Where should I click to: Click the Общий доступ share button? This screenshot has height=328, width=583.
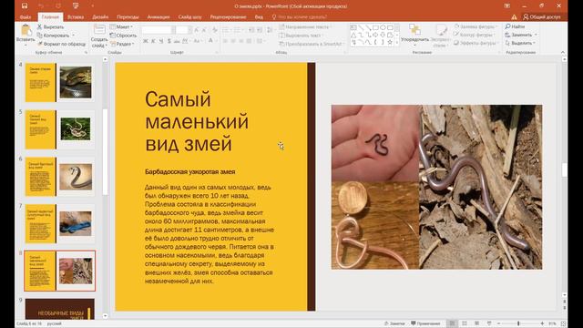(x=542, y=16)
